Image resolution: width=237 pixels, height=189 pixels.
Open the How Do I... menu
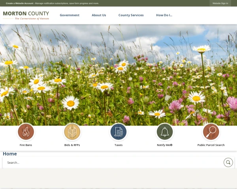click(164, 15)
